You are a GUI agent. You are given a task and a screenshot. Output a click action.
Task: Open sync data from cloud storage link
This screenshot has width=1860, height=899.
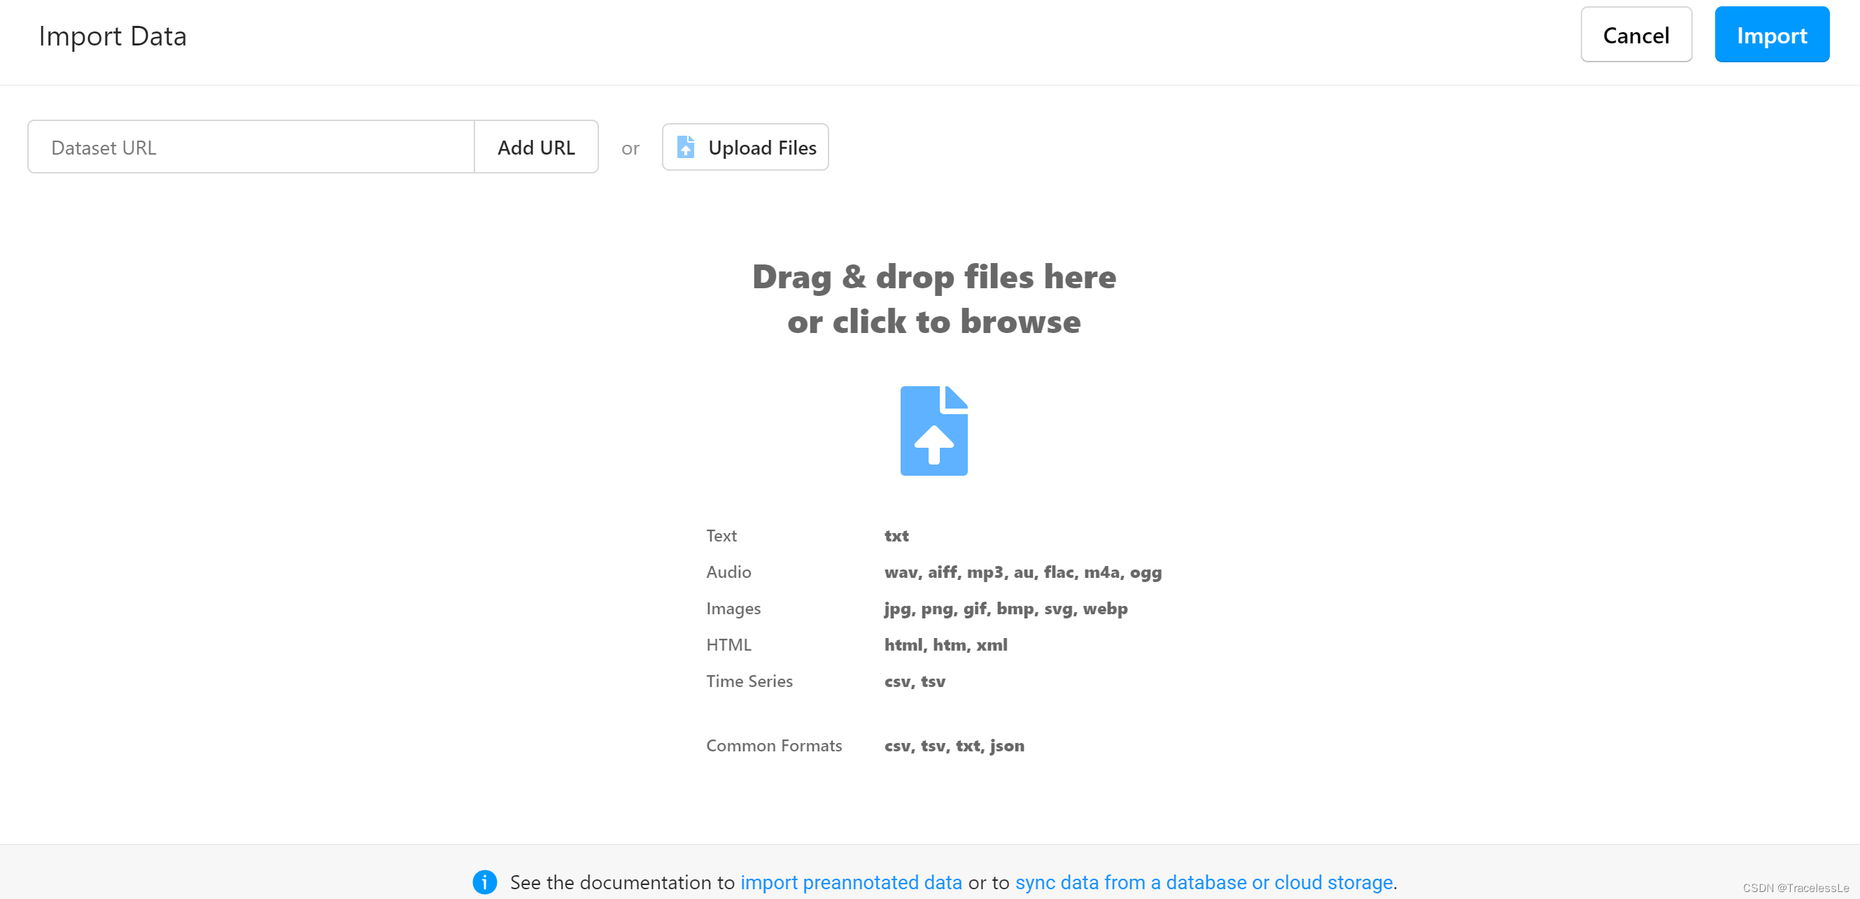1204,882
